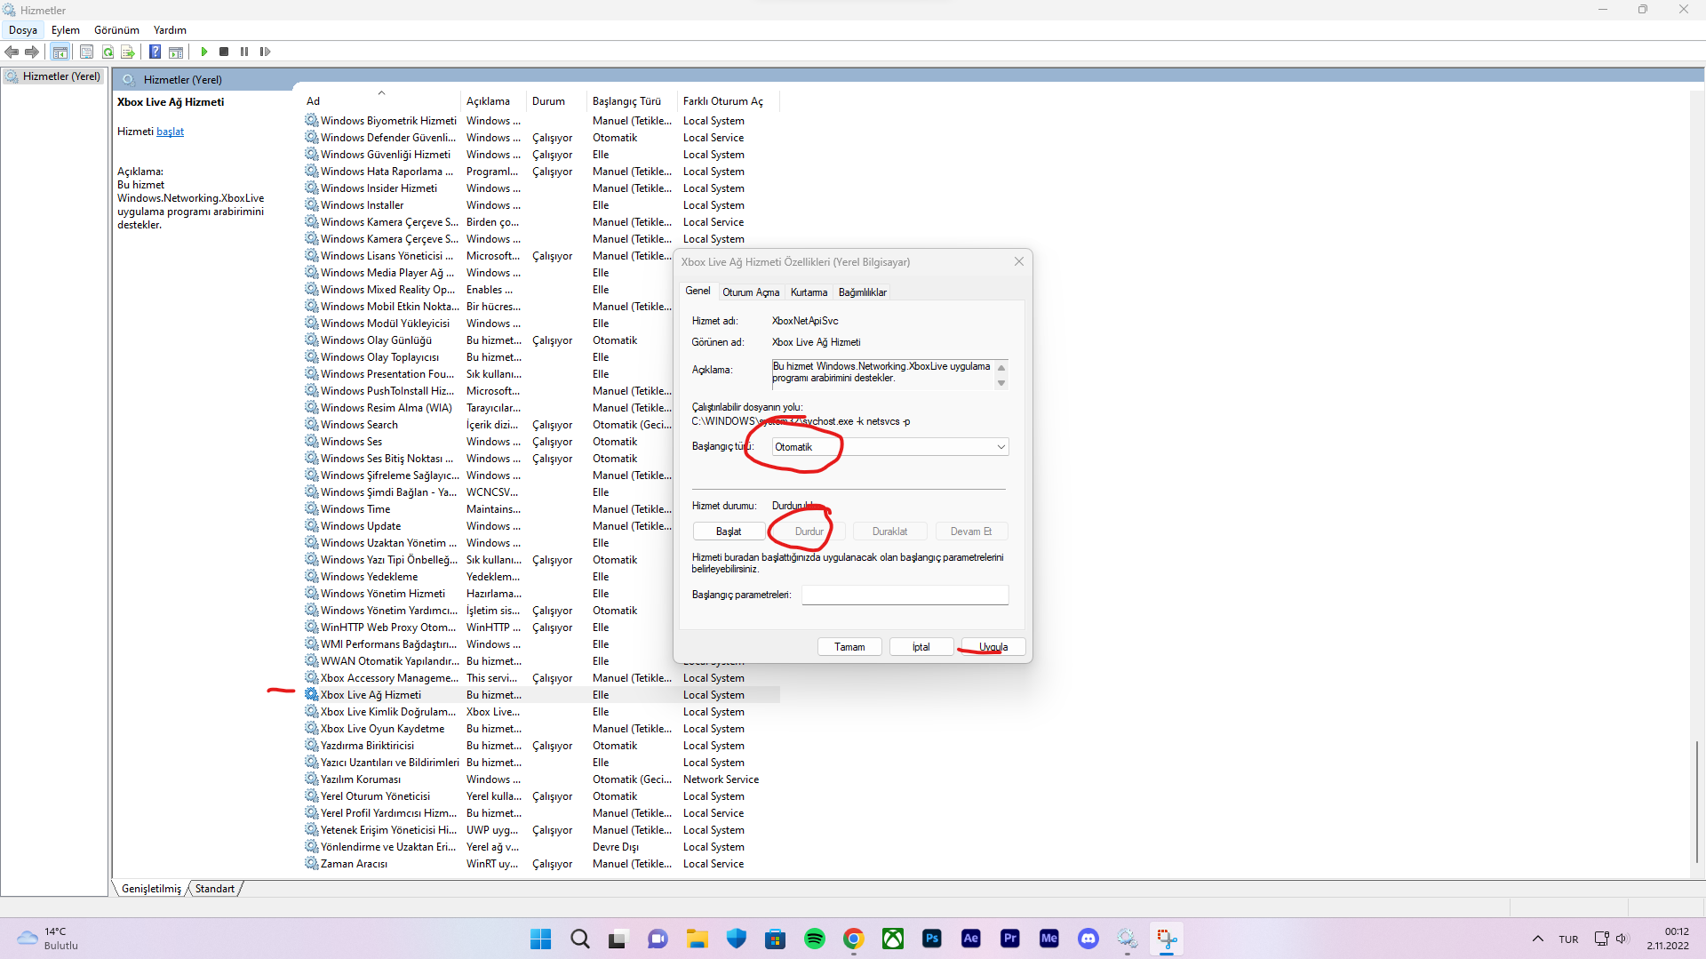
Task: Launch After Effects from the taskbar
Action: point(971,939)
